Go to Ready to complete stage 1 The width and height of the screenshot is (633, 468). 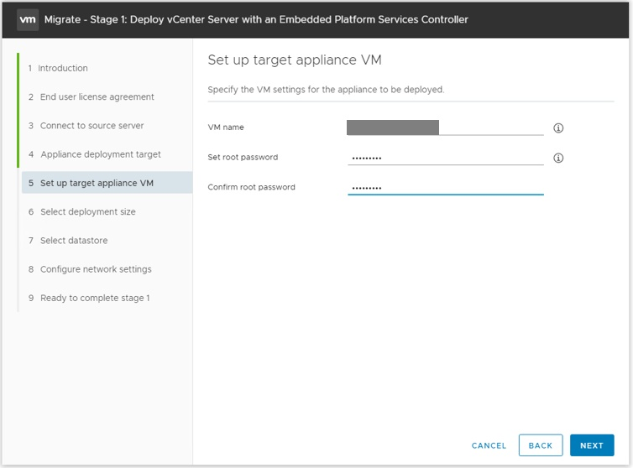point(89,298)
